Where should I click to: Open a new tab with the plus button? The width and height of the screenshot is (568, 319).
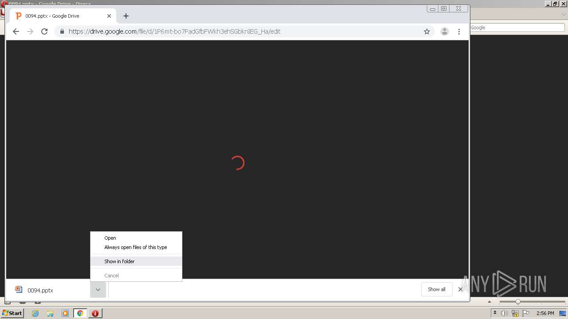click(126, 16)
